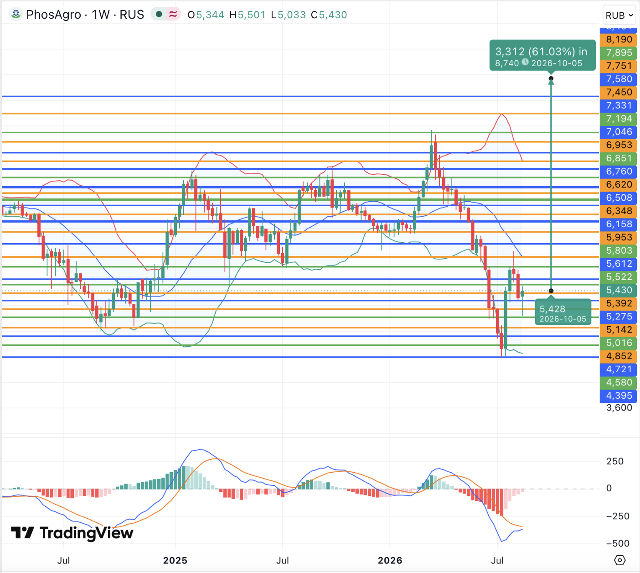Select the high value H5,501
The width and height of the screenshot is (640, 573).
pyautogui.click(x=248, y=15)
